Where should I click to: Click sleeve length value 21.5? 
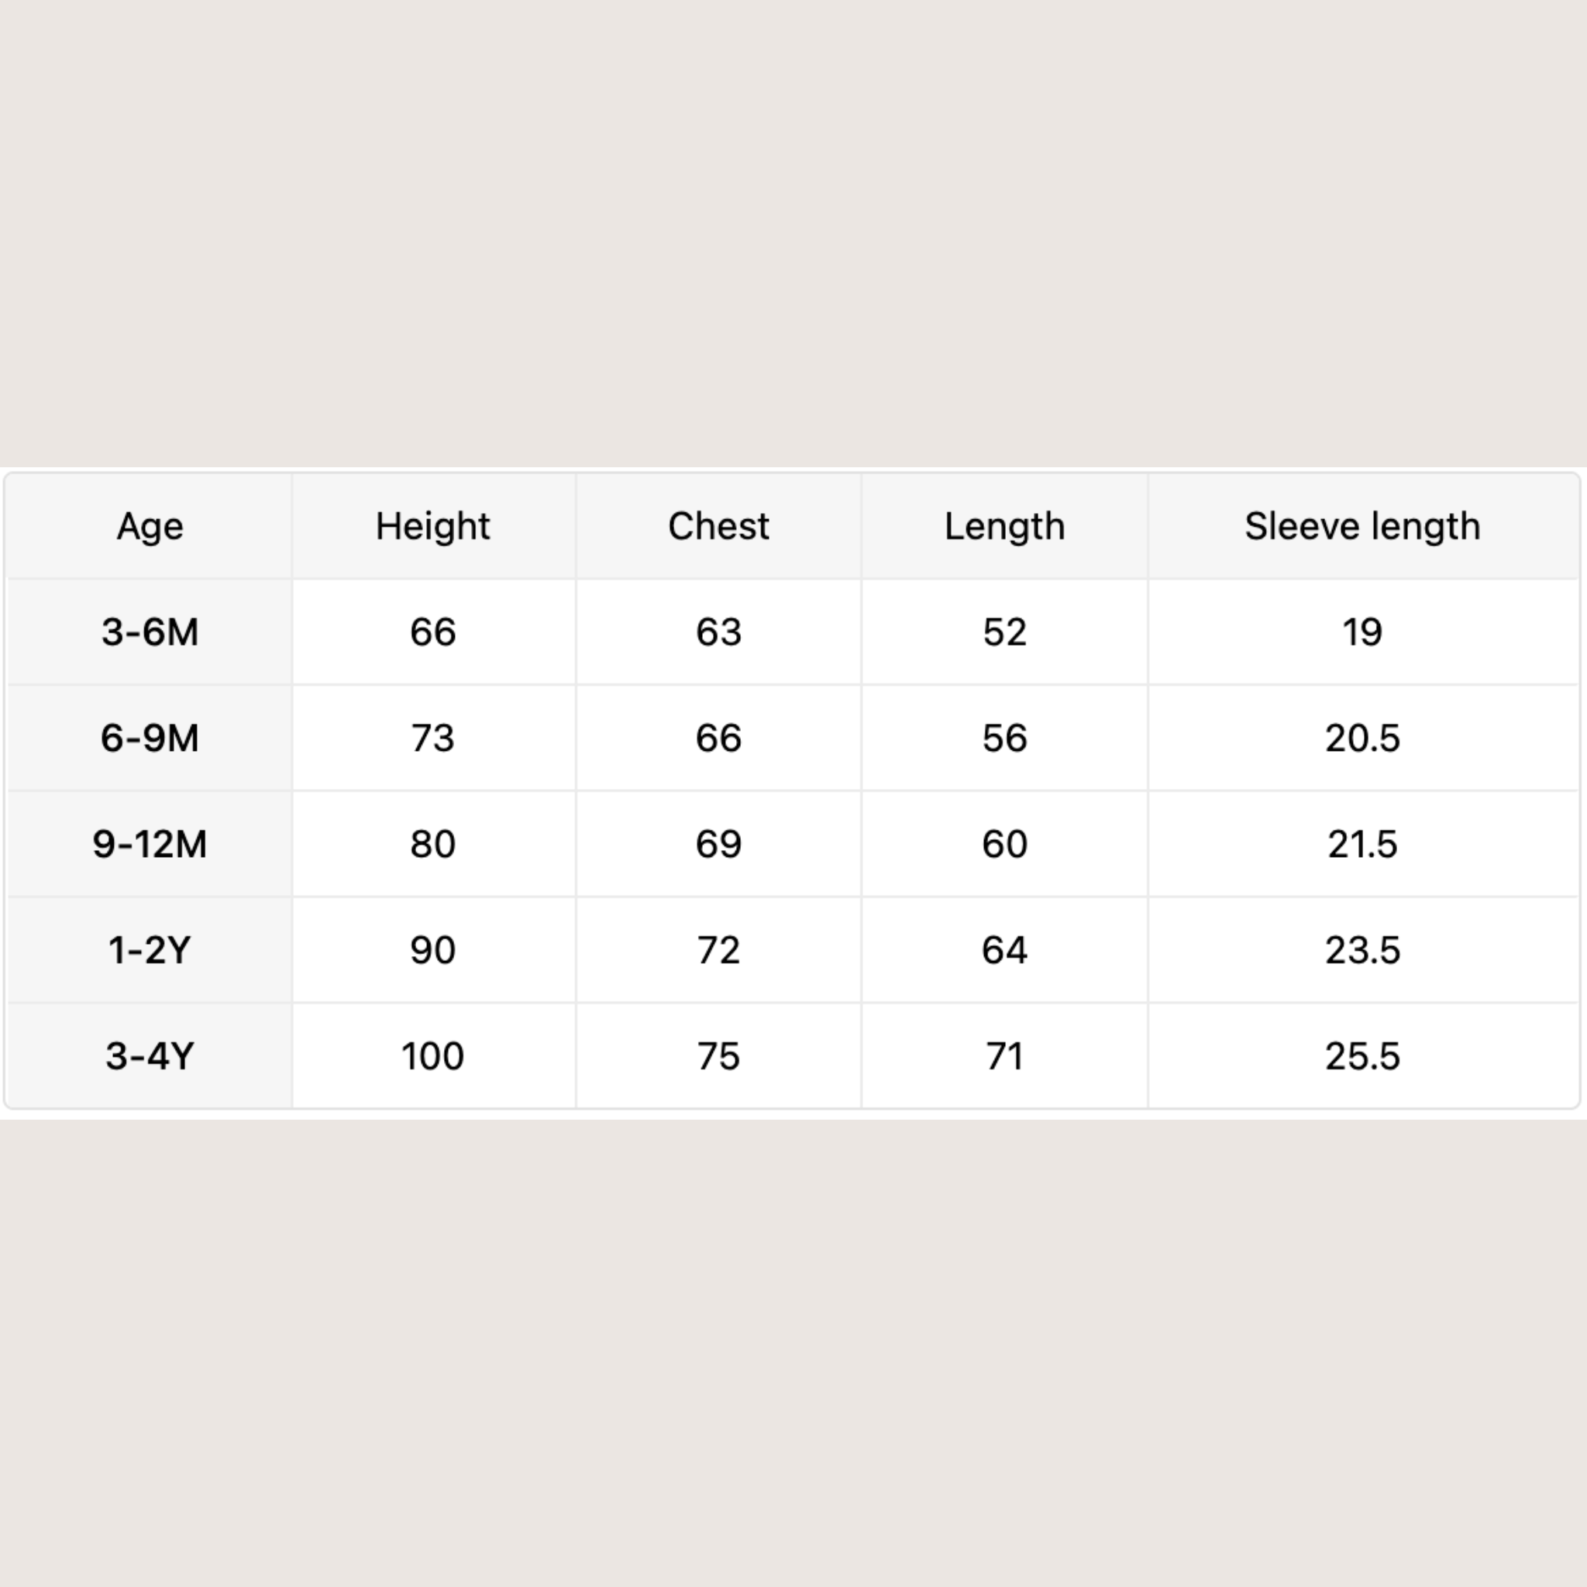coord(1362,845)
